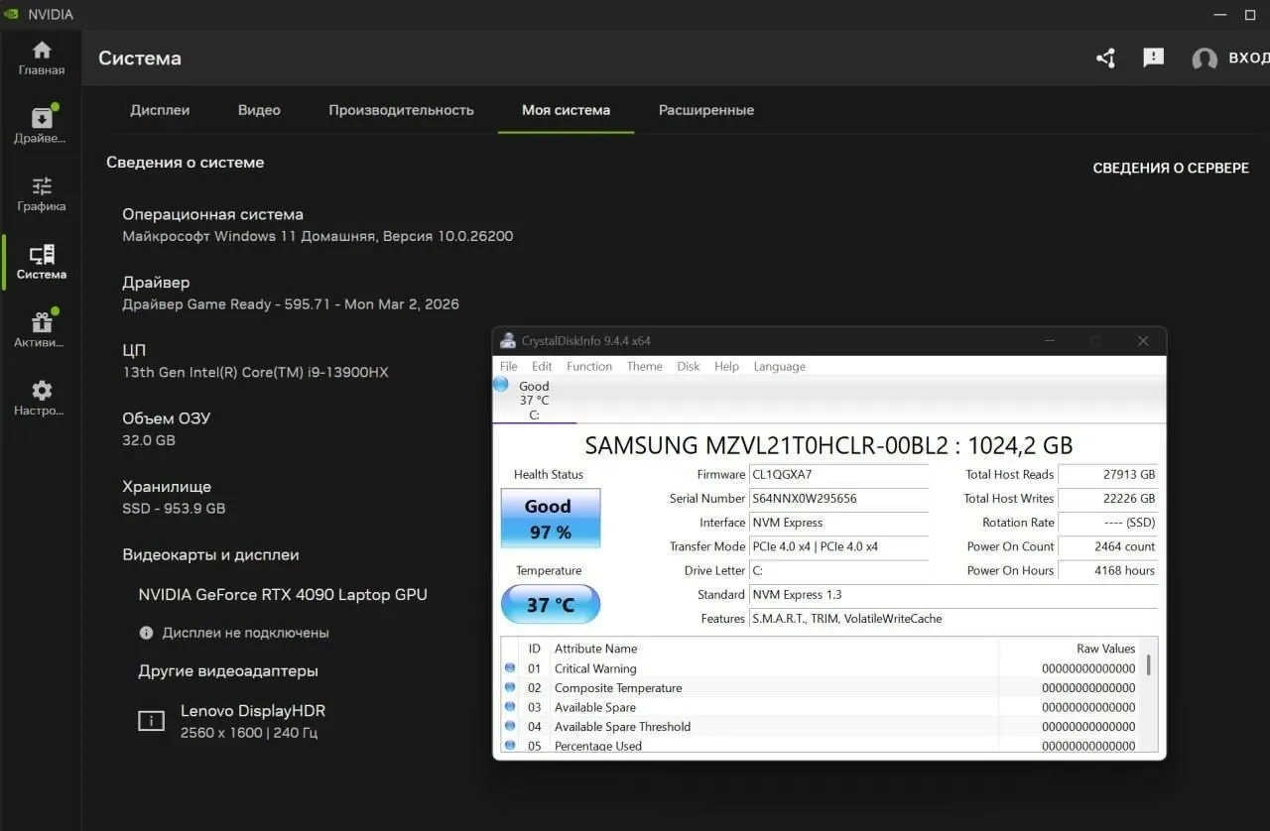Click the feedback exclamation icon in the top bar

click(1153, 59)
